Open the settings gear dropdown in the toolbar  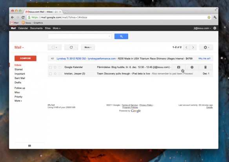point(206,47)
